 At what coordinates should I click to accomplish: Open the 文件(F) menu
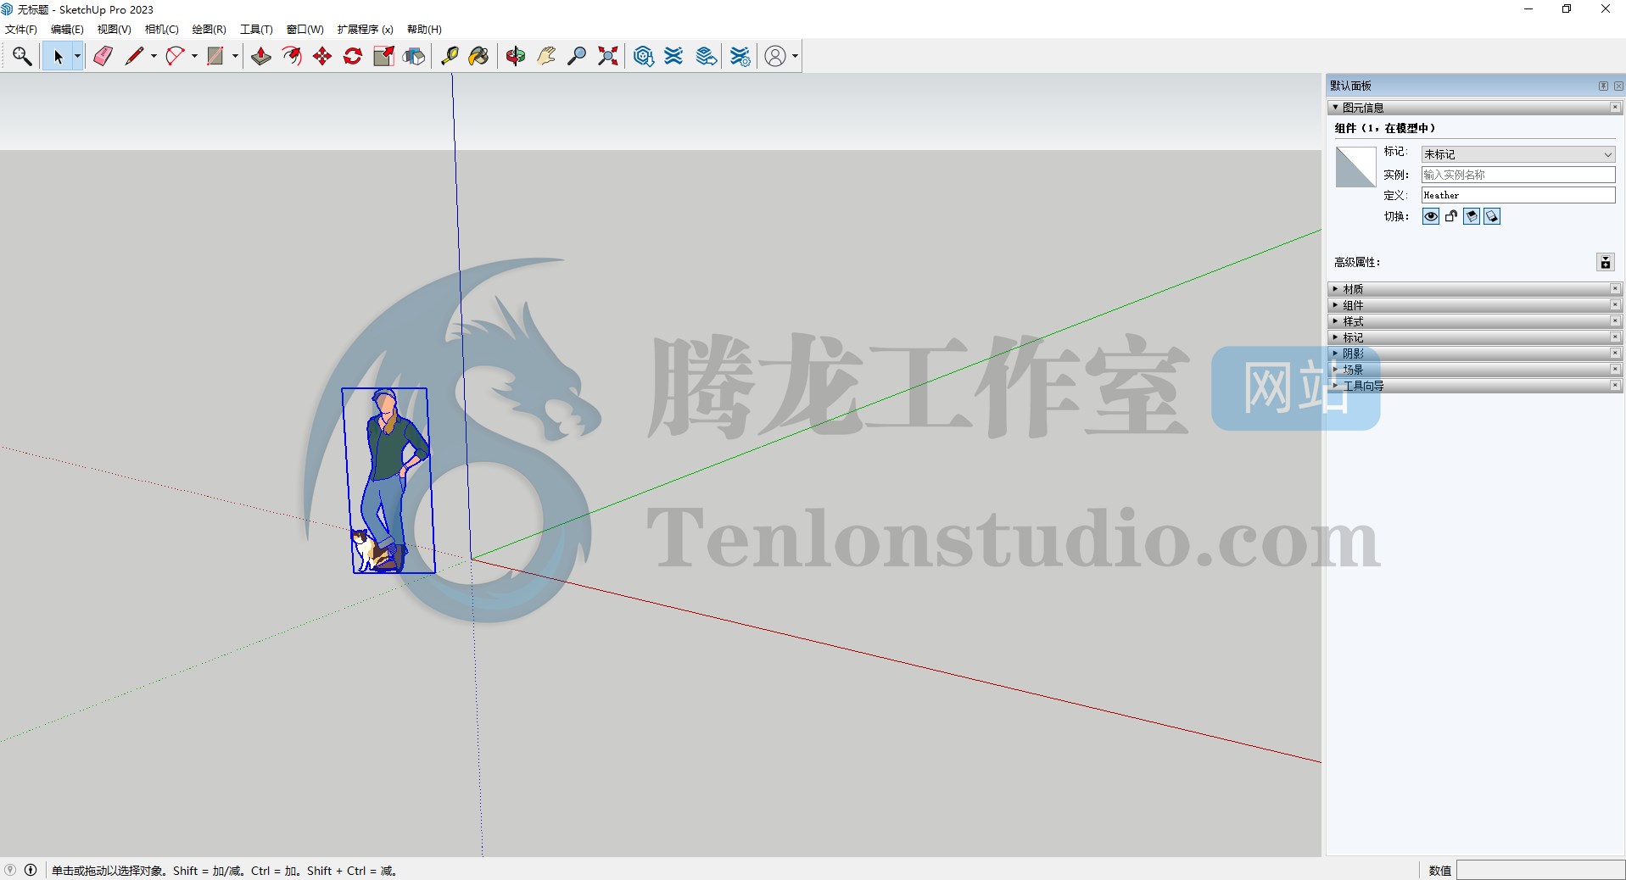point(21,29)
